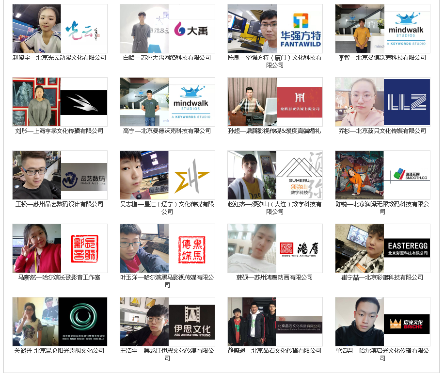
Task: Open link 王松—苏州品艺数码设计有限公司
Action: click(60, 204)
